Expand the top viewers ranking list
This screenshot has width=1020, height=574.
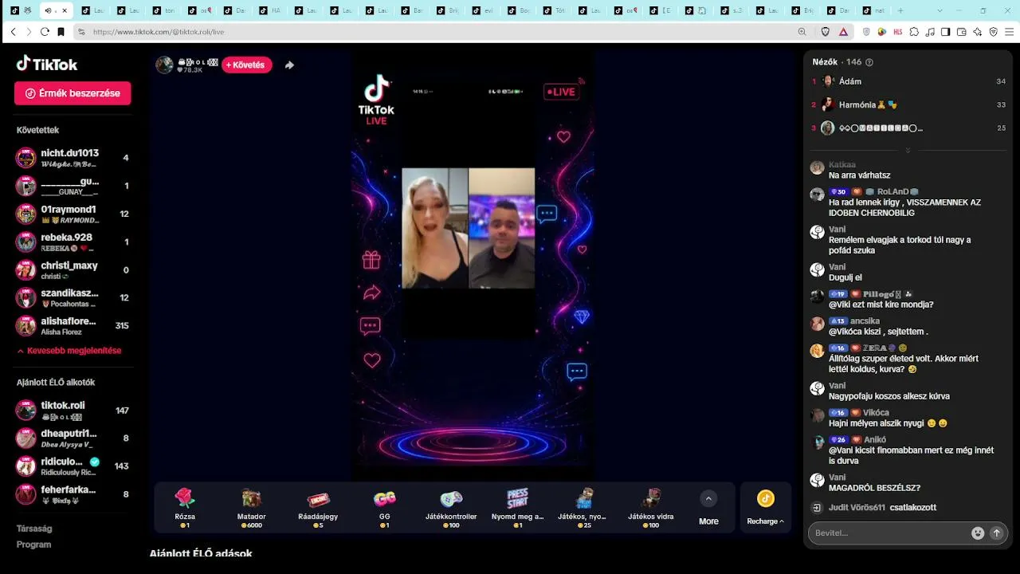pyautogui.click(x=908, y=150)
